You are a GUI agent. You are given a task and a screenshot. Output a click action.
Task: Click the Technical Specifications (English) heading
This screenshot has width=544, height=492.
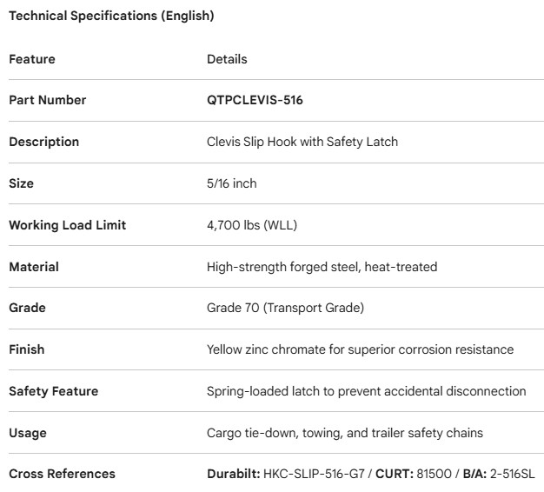[x=111, y=16]
